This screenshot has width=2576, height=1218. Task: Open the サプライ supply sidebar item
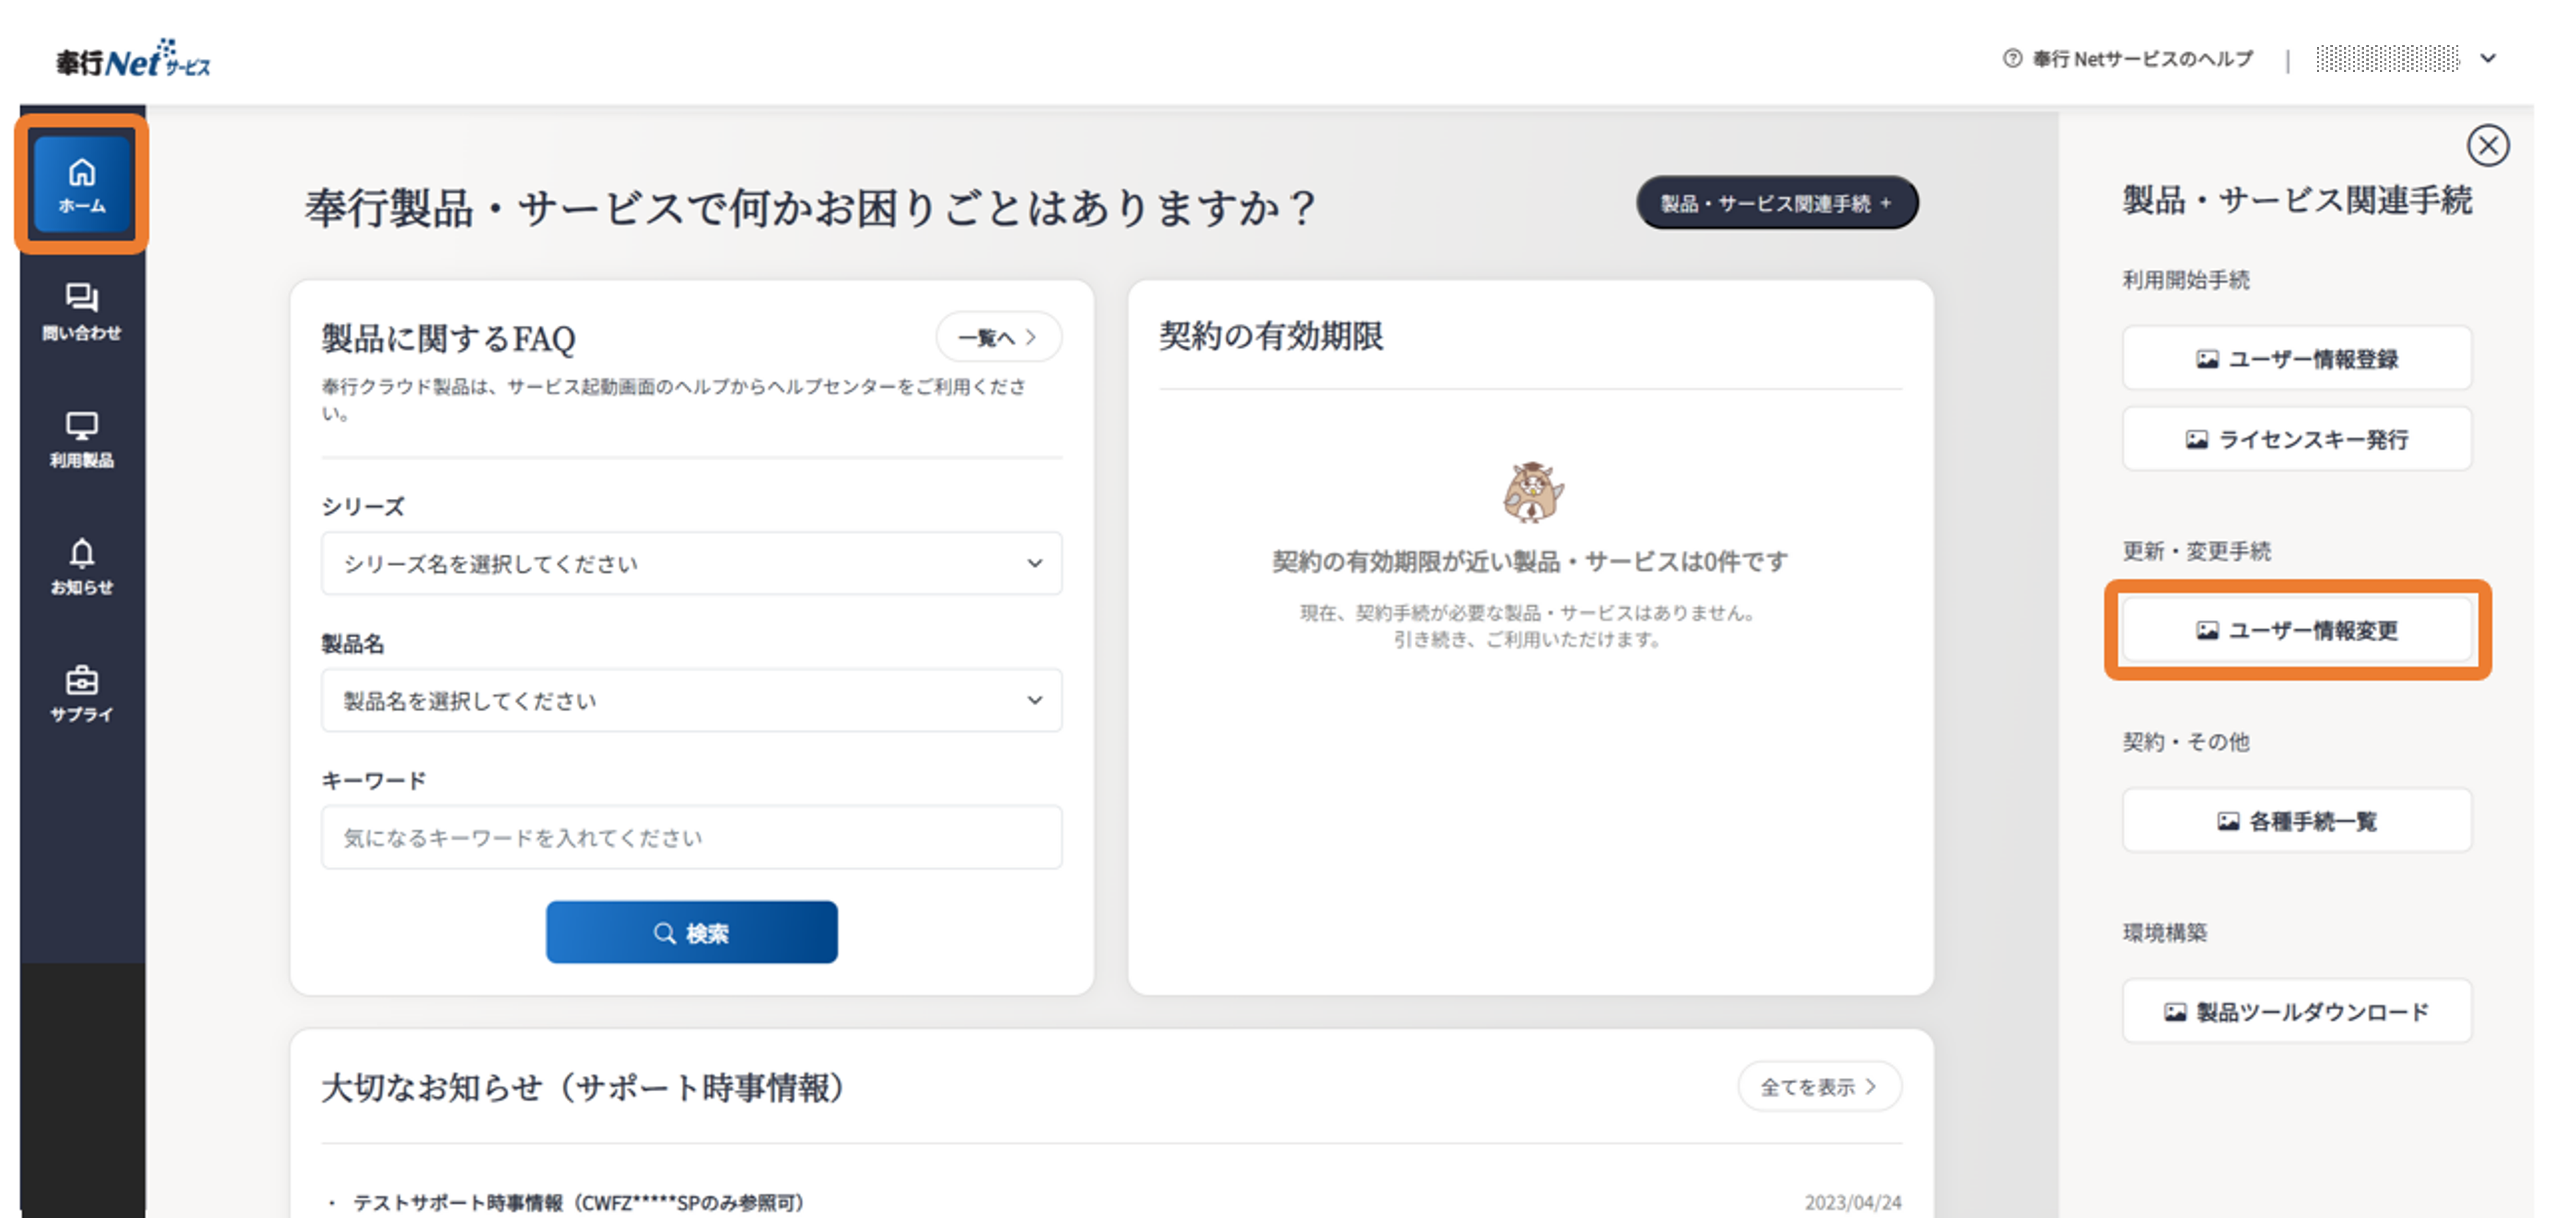point(82,694)
